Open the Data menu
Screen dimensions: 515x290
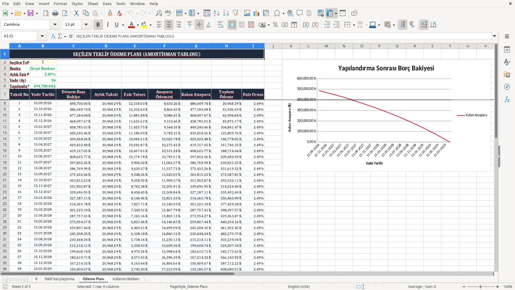tap(107, 3)
